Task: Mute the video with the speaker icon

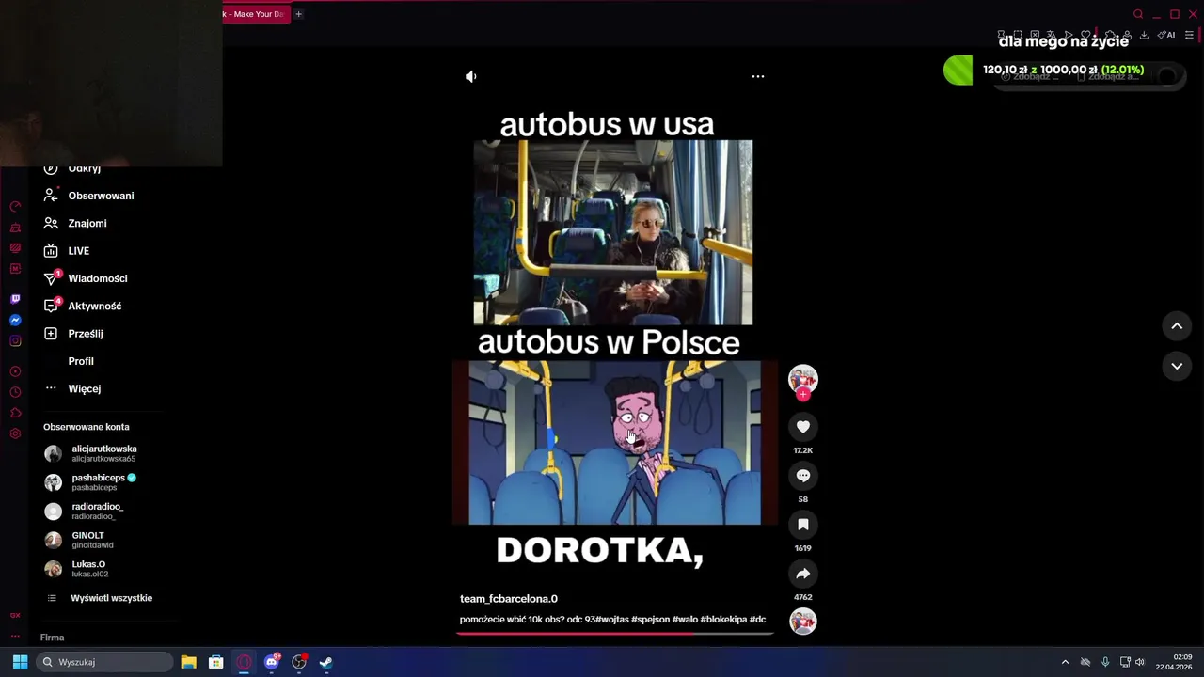Action: (471, 76)
